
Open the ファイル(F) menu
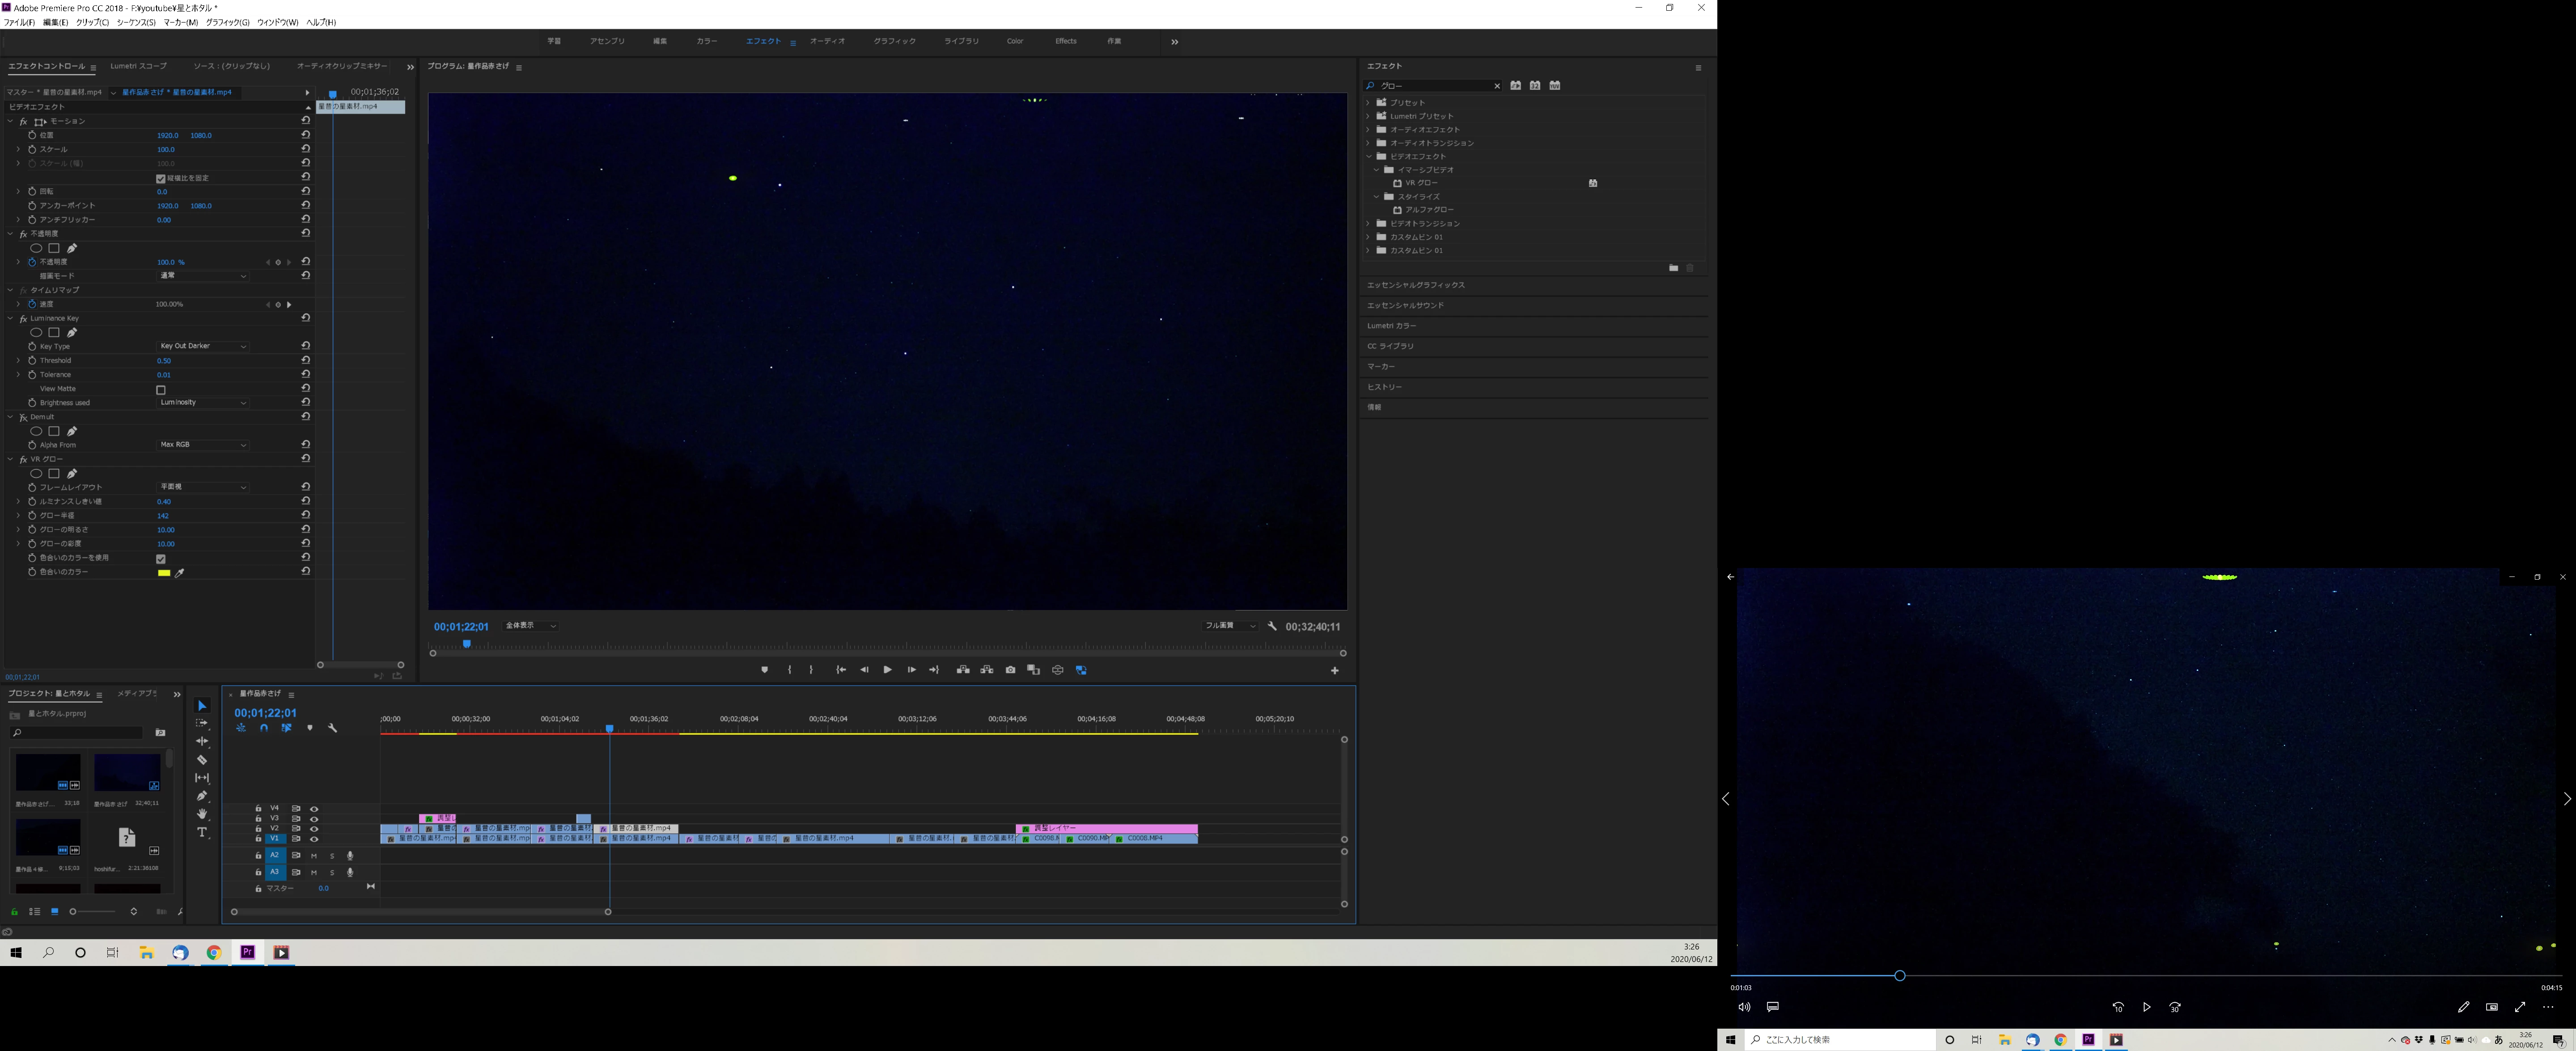click(x=19, y=22)
